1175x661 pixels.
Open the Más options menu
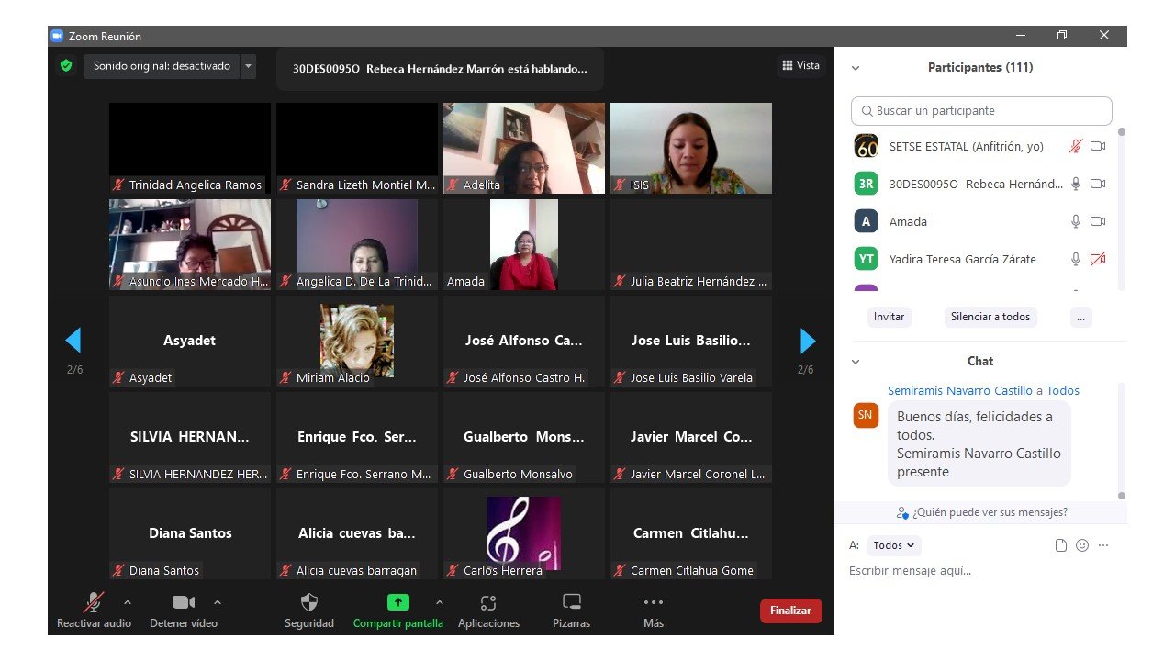(653, 611)
